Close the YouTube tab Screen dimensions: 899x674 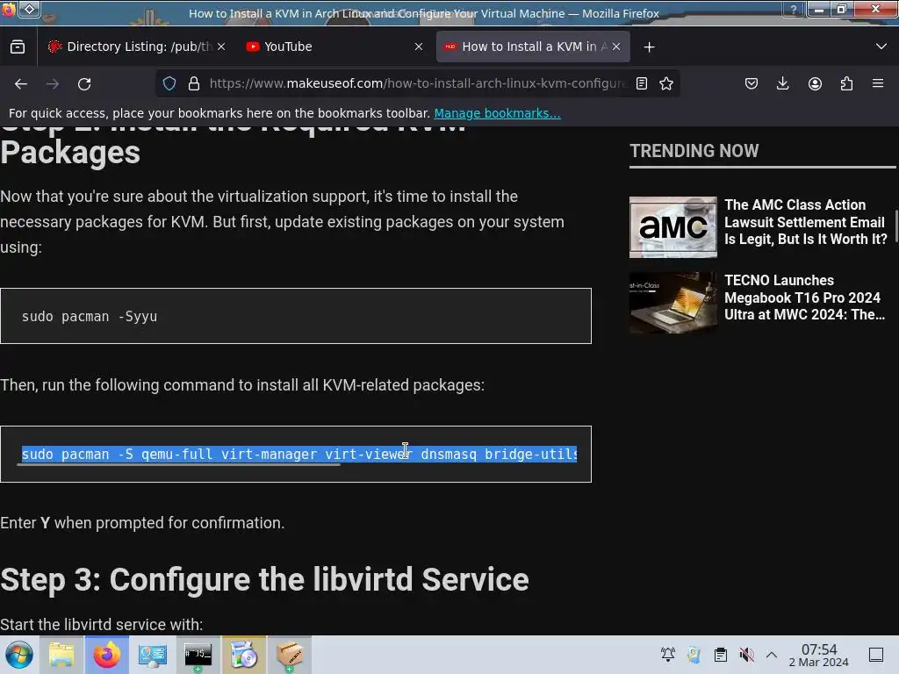tap(419, 47)
